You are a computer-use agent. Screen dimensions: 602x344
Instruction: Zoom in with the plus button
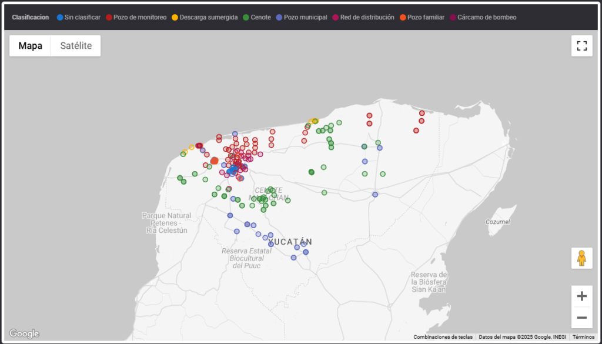pos(581,296)
